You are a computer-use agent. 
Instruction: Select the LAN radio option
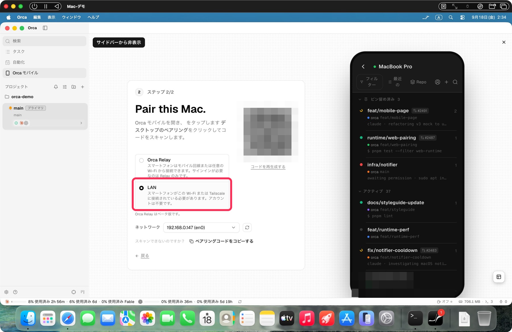[x=141, y=188]
